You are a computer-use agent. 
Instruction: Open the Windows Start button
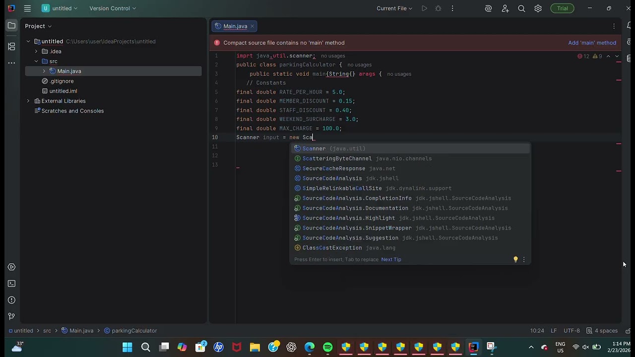(127, 347)
